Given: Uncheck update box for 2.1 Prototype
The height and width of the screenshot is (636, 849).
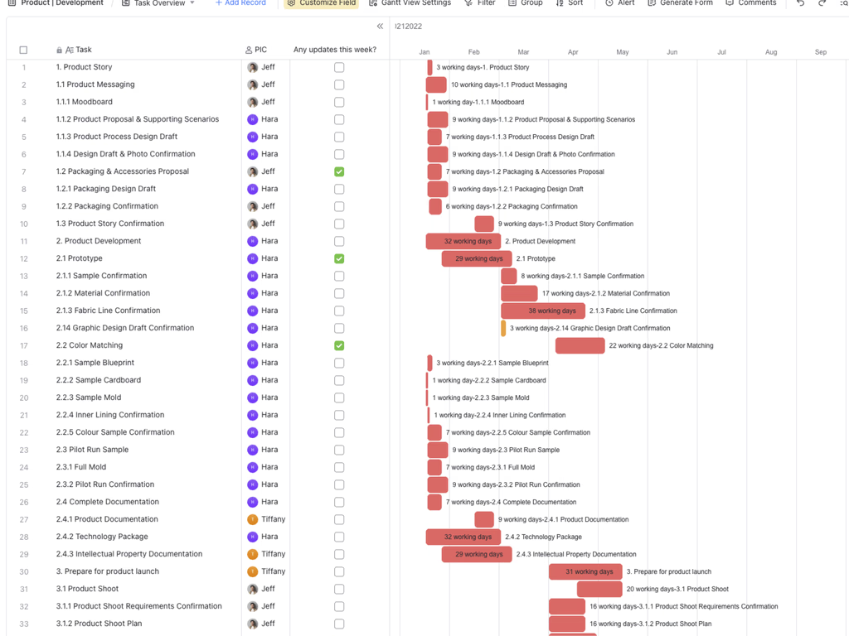Looking at the screenshot, I should 339,258.
